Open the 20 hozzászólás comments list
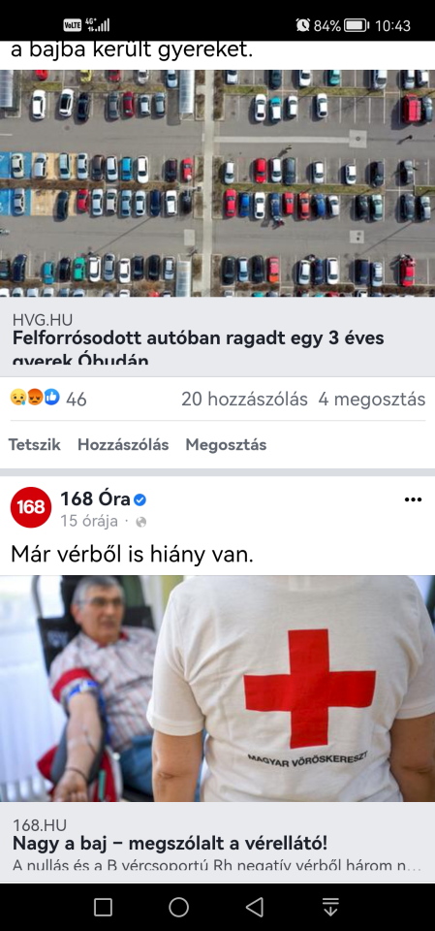Image resolution: width=435 pixels, height=931 pixels. 244,399
